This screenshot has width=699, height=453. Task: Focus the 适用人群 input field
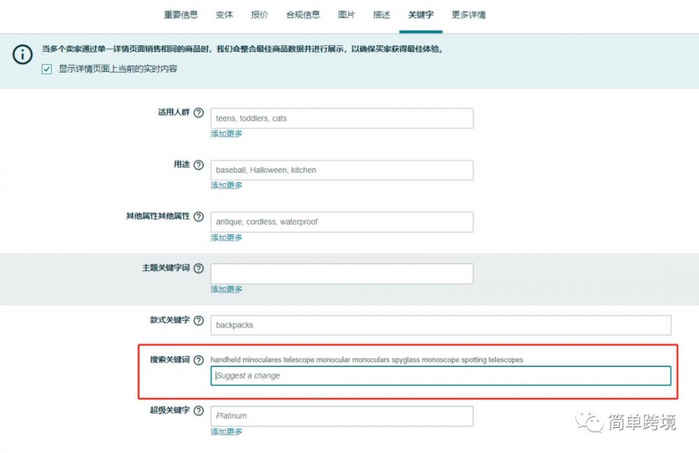pyautogui.click(x=342, y=118)
